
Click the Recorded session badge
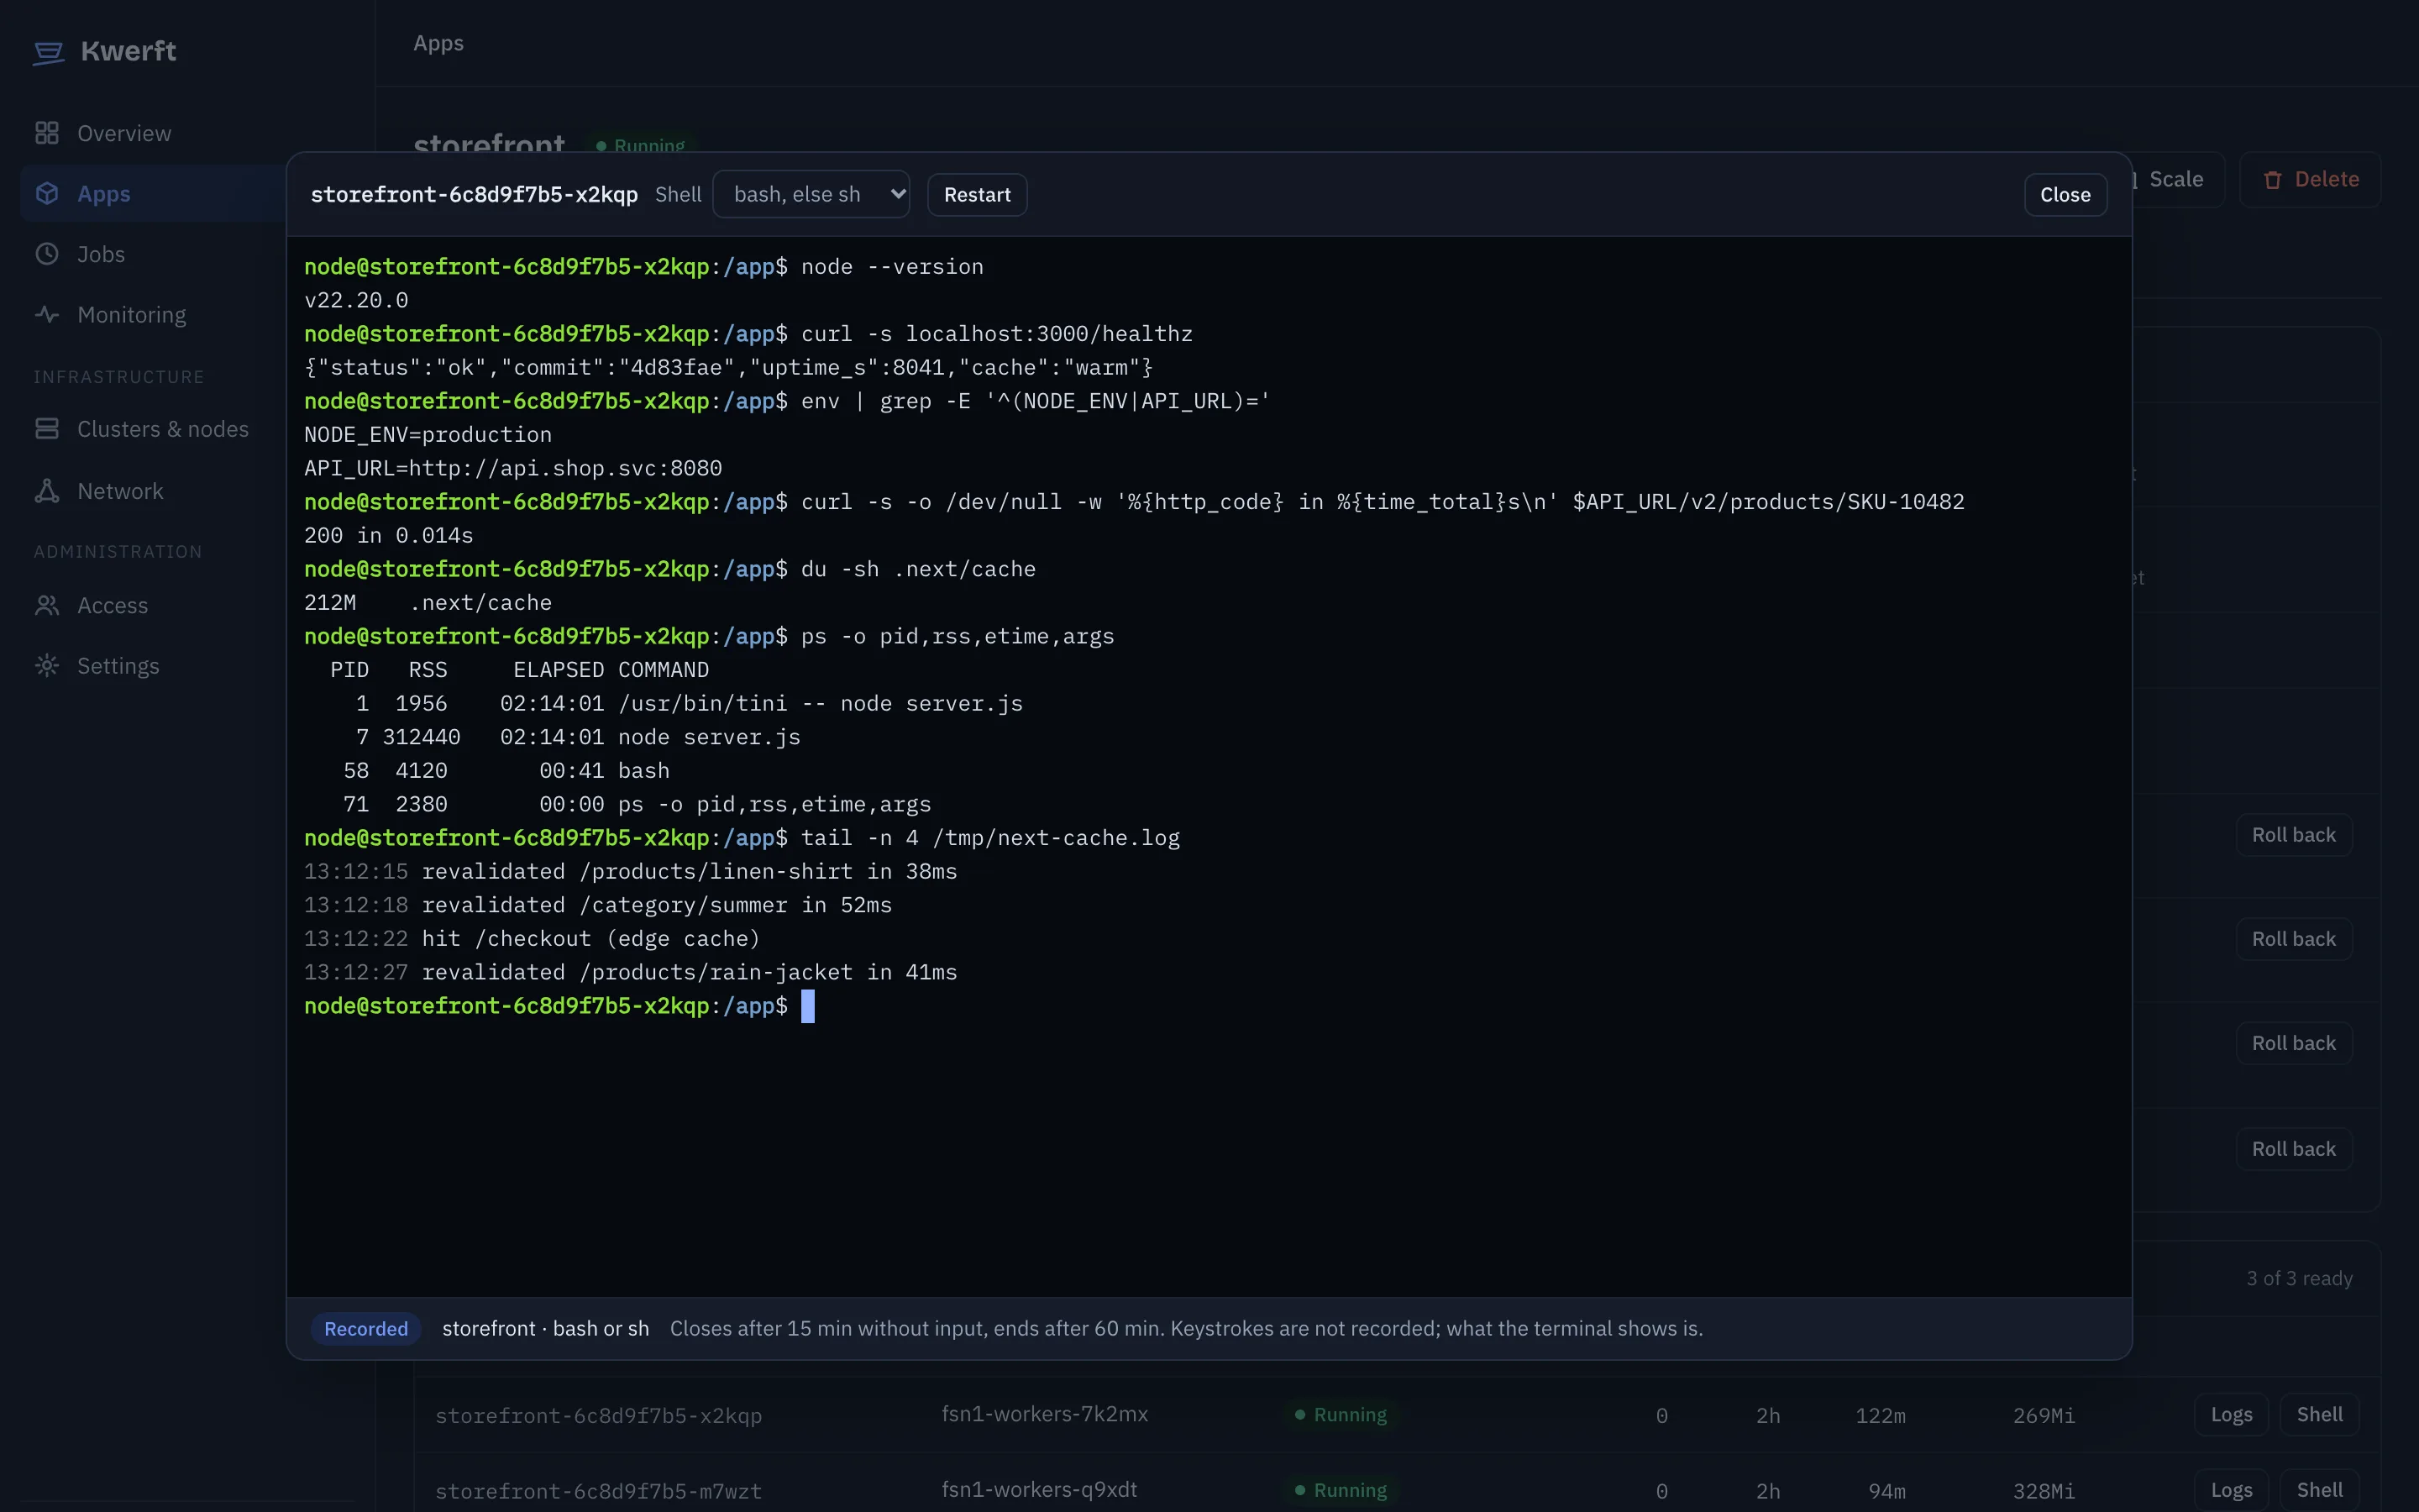[x=366, y=1329]
